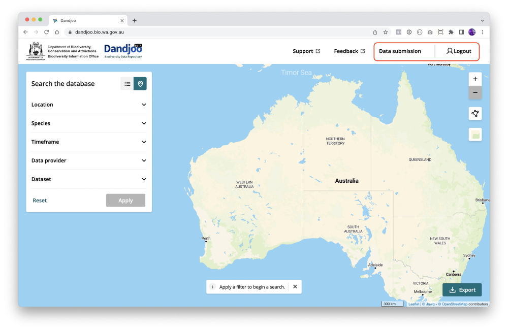Click the screenshot capture extension icon
Image resolution: width=508 pixels, height=331 pixels.
coord(440,32)
